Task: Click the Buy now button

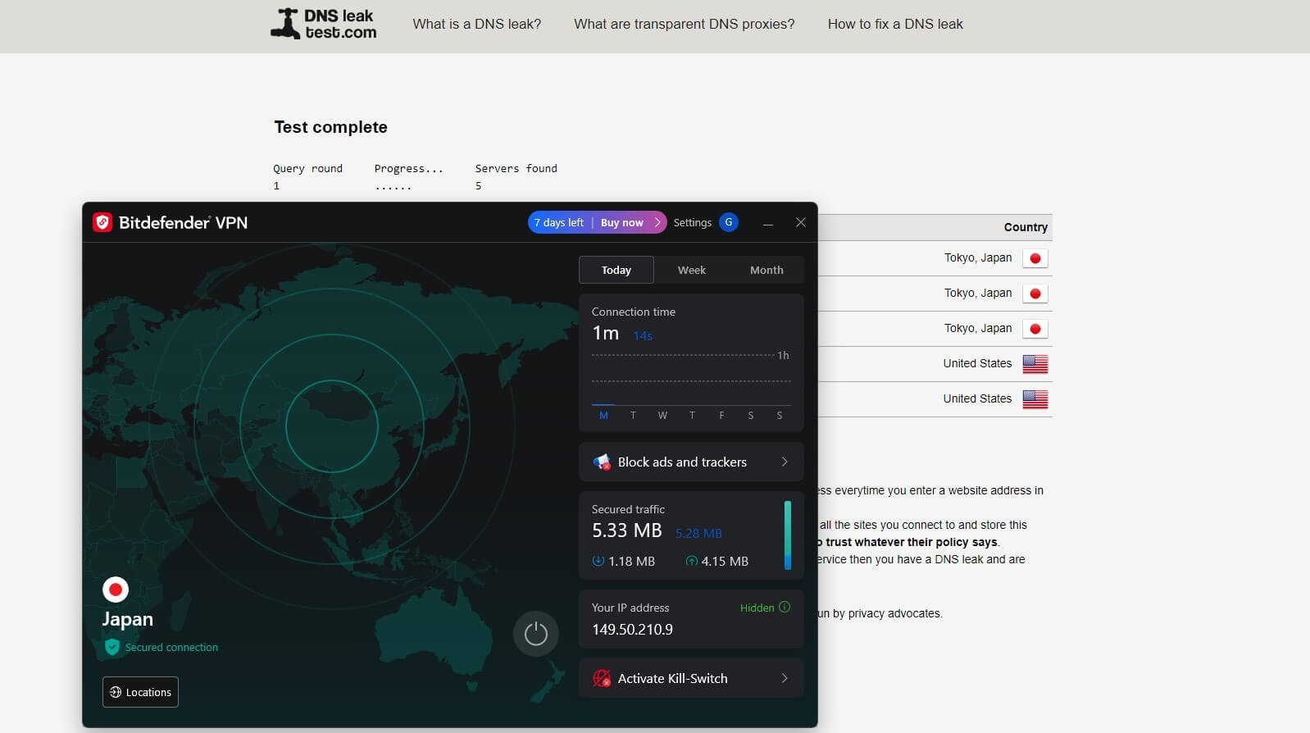Action: click(x=622, y=222)
